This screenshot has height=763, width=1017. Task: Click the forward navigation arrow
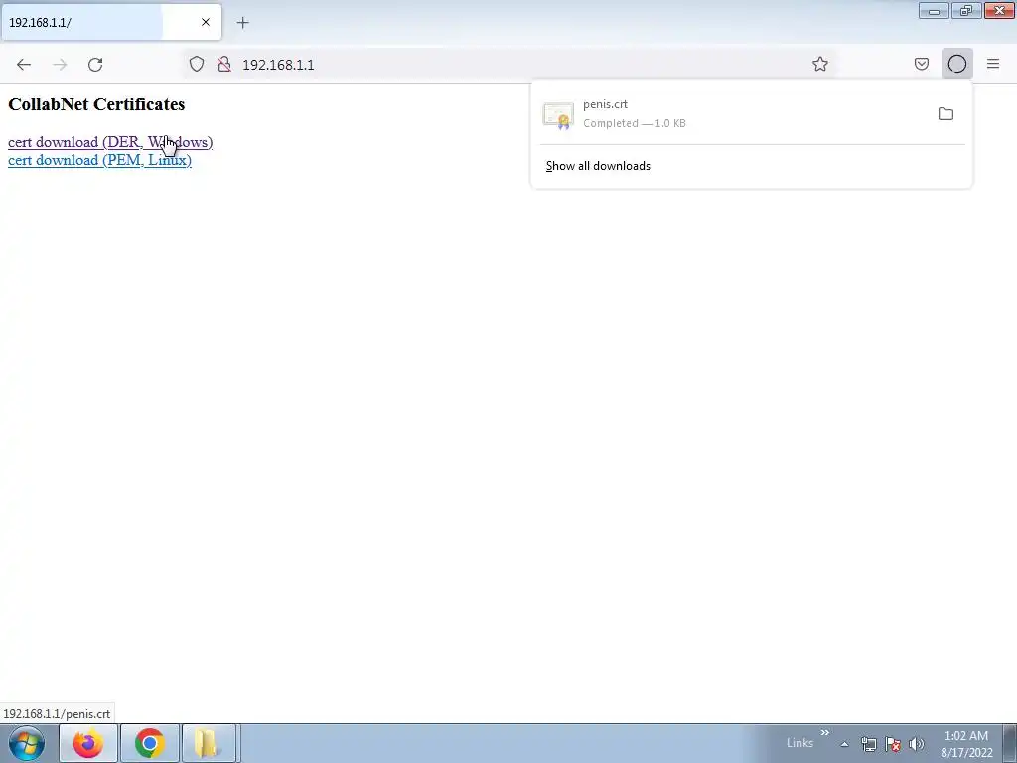point(60,65)
